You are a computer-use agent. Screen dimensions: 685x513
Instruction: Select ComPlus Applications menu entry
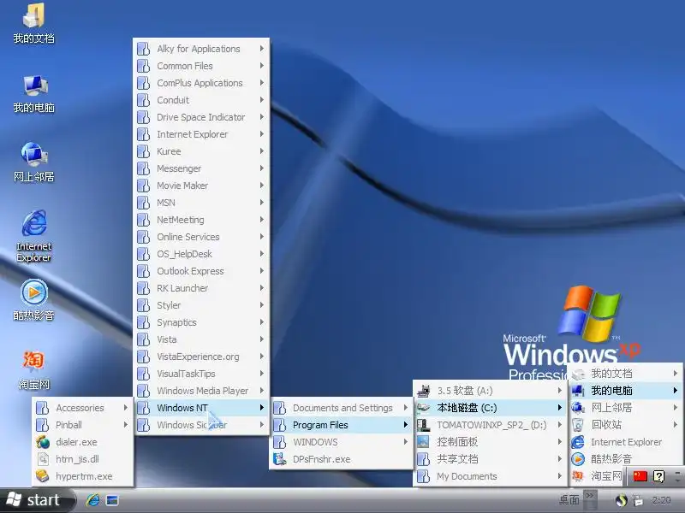[201, 83]
